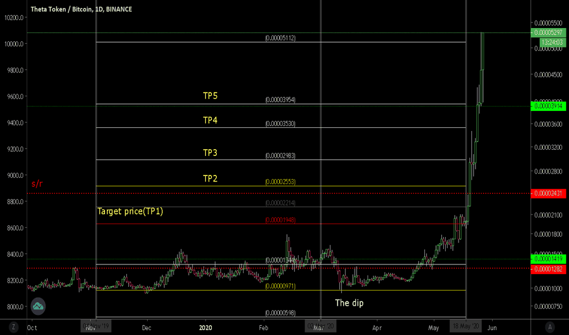
Task: Click 0.00004500 on the right price scale
Action: [548, 75]
